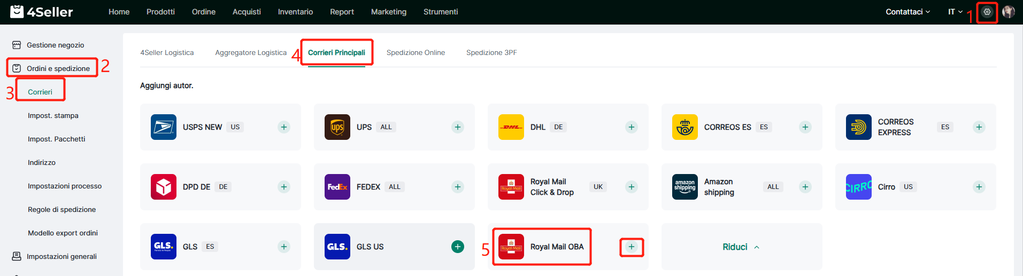Go to Corrieri in the sidebar
Image resolution: width=1023 pixels, height=276 pixels.
point(40,92)
